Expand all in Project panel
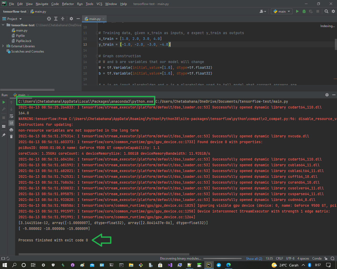The height and width of the screenshot is (269, 337). tap(56, 19)
